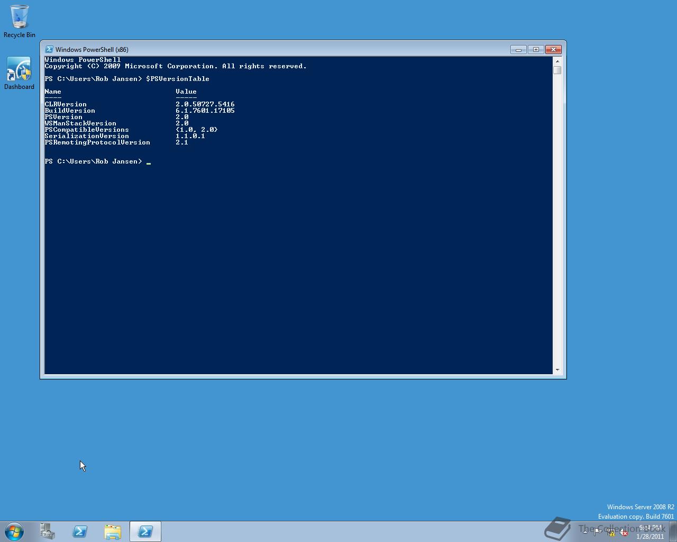
Task: Click the muted volume tray icon
Action: (x=624, y=532)
